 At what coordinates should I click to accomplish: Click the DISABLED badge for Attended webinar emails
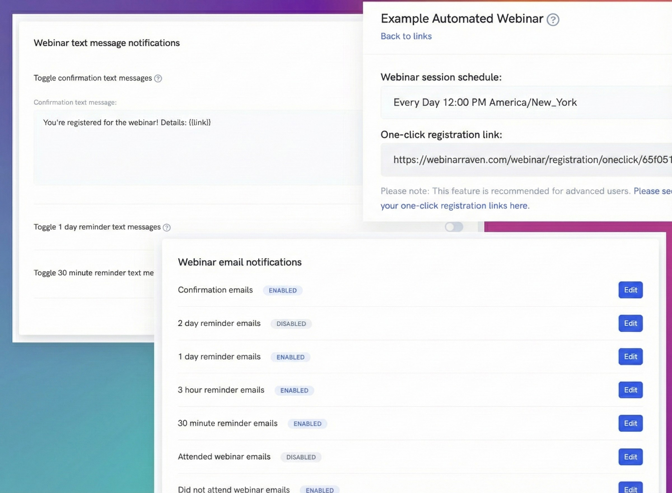[x=301, y=457]
